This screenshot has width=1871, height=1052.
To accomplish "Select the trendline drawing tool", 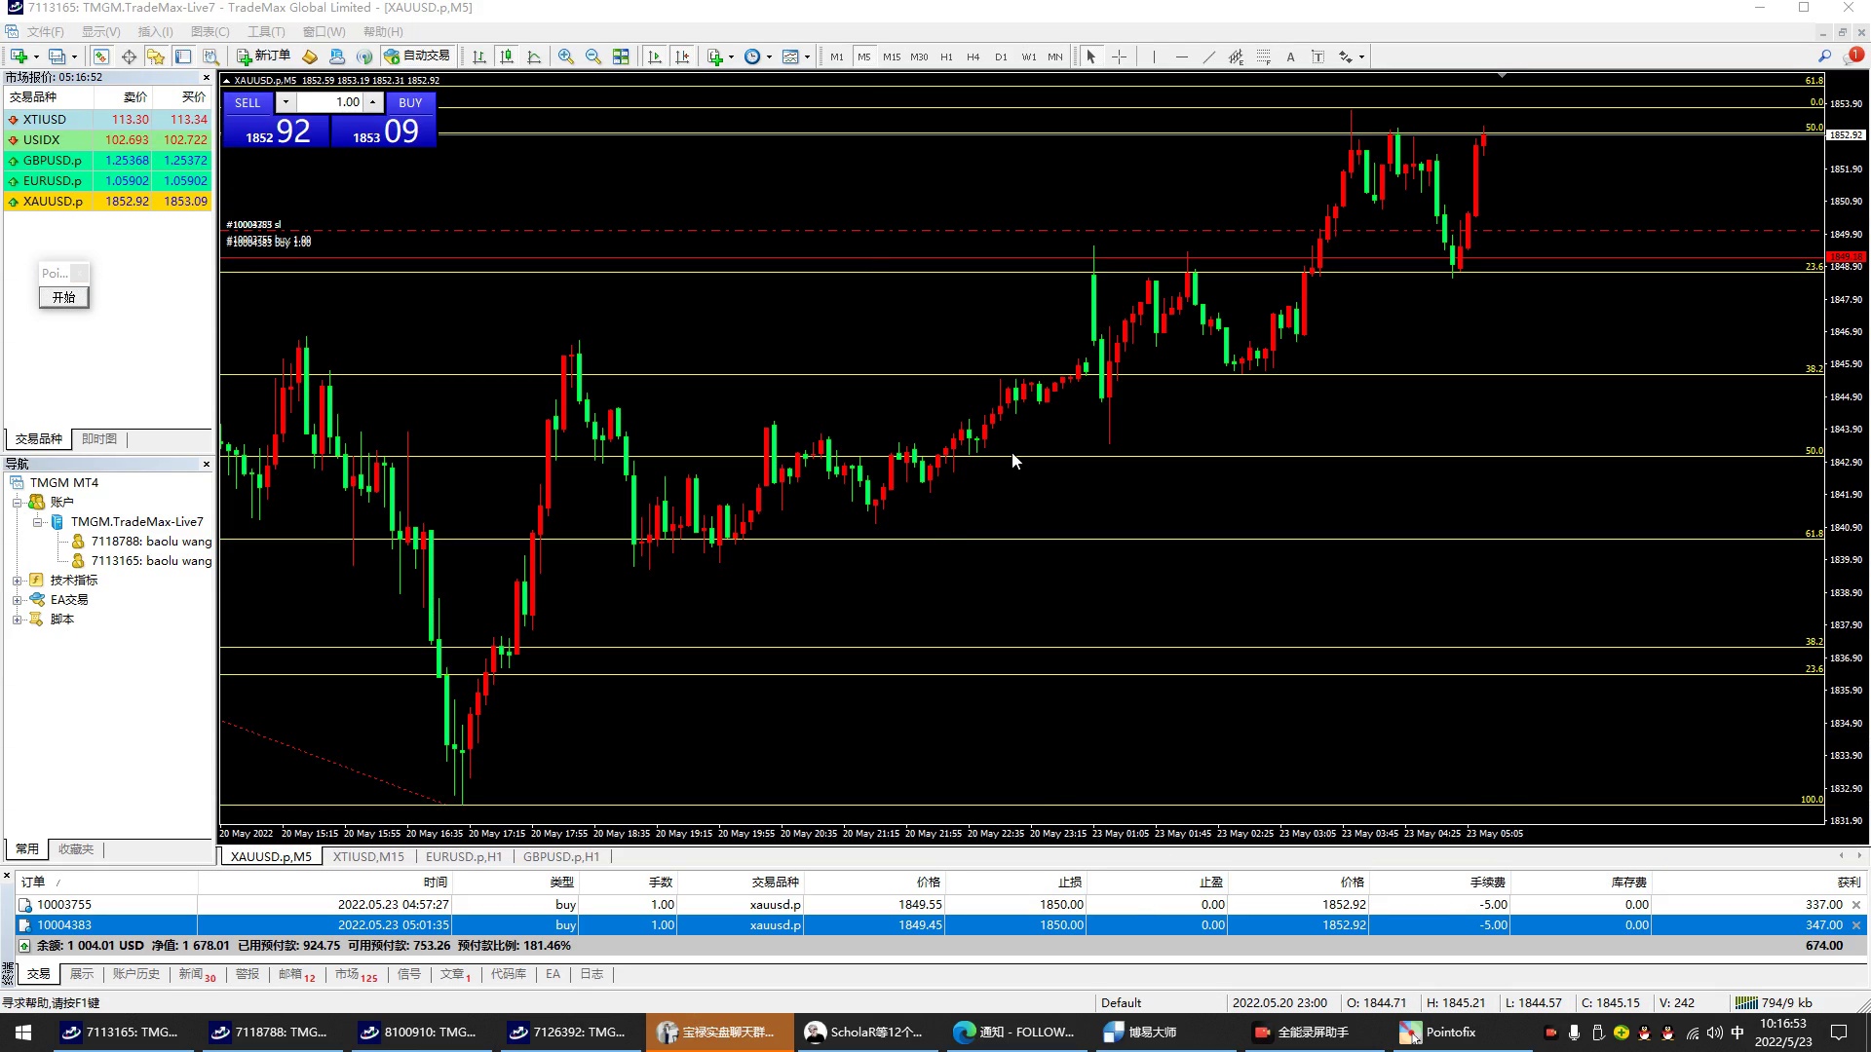I will coord(1208,56).
